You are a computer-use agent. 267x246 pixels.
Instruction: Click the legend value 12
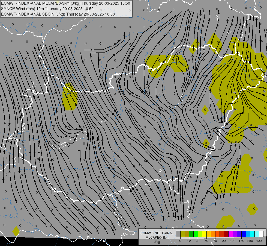[x=189, y=241]
